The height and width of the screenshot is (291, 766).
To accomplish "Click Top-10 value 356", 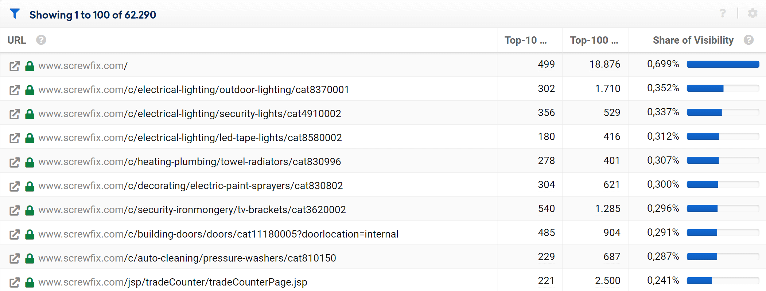I will 546,112.
